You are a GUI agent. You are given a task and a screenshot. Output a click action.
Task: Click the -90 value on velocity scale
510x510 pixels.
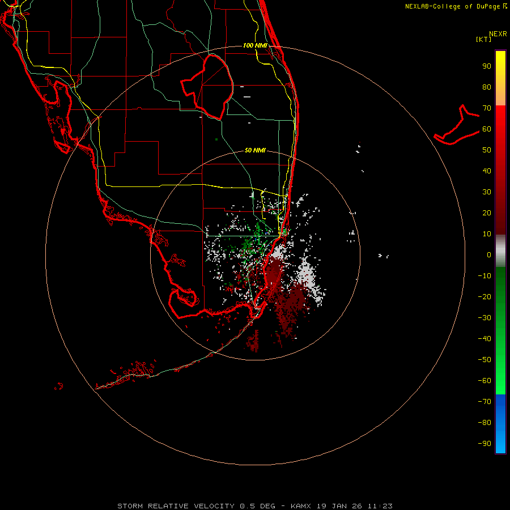[x=484, y=444]
